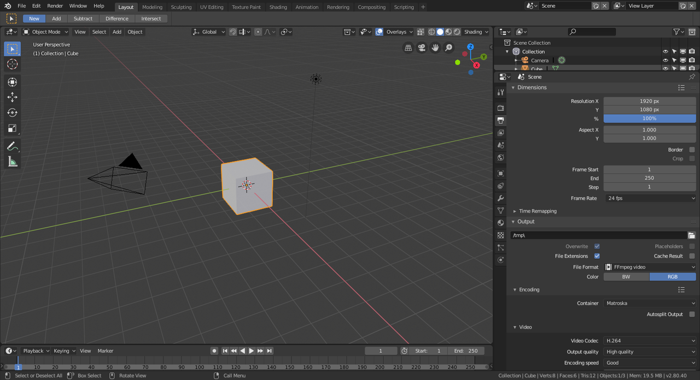Image resolution: width=700 pixels, height=380 pixels.
Task: Enable Border checkbox
Action: 692,150
